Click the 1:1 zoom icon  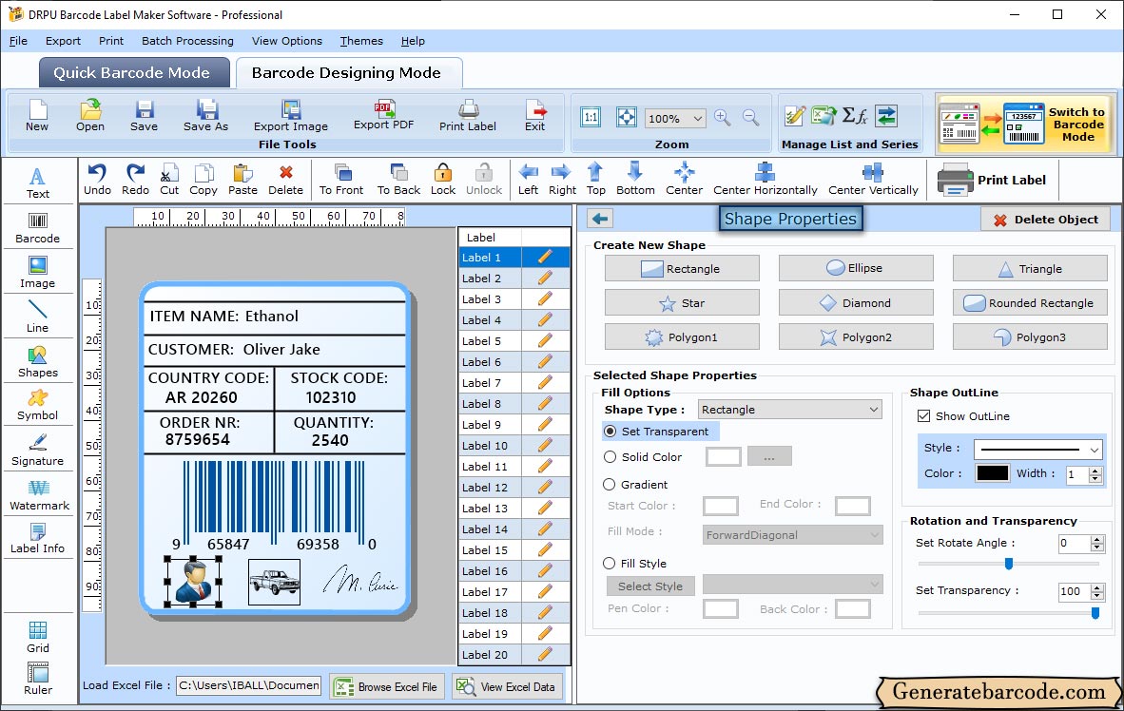click(591, 117)
